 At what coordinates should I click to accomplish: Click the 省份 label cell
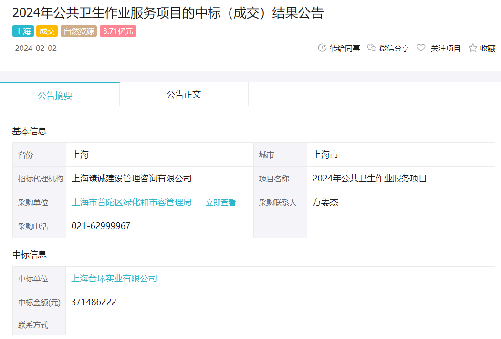pos(39,155)
